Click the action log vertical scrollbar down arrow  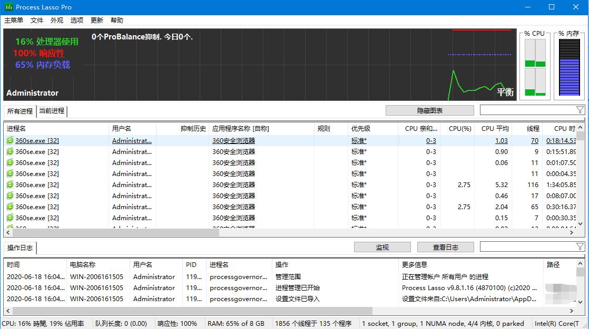[581, 302]
